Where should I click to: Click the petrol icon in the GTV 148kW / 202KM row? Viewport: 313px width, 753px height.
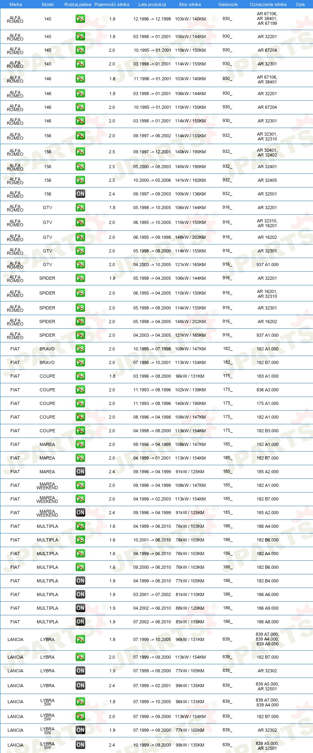tap(80, 237)
